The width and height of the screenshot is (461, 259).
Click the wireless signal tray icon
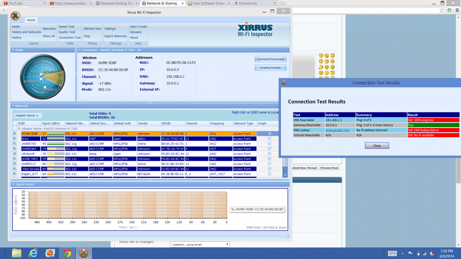(x=425, y=253)
